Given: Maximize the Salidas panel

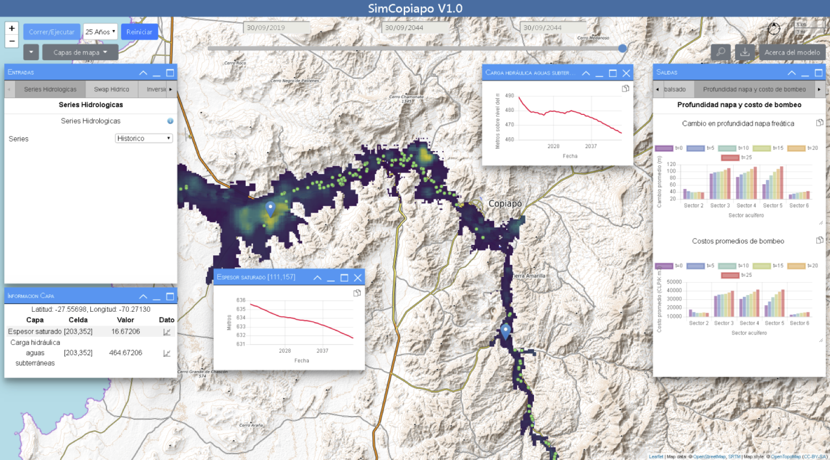Looking at the screenshot, I should point(819,73).
